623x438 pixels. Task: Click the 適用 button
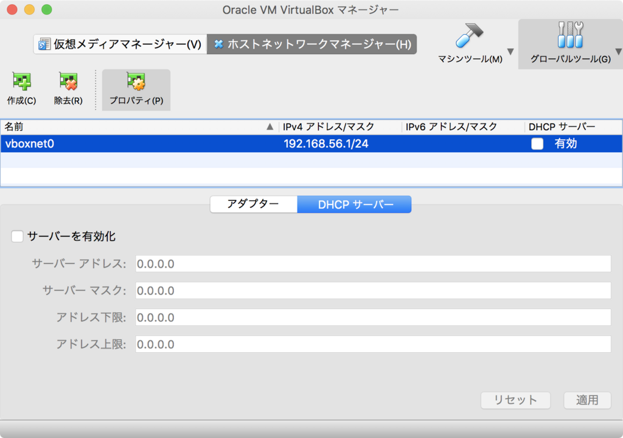[587, 400]
